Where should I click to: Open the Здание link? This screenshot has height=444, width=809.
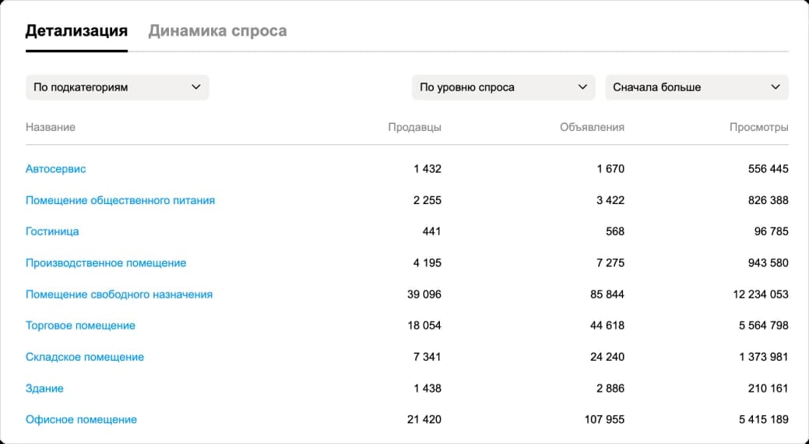click(44, 388)
